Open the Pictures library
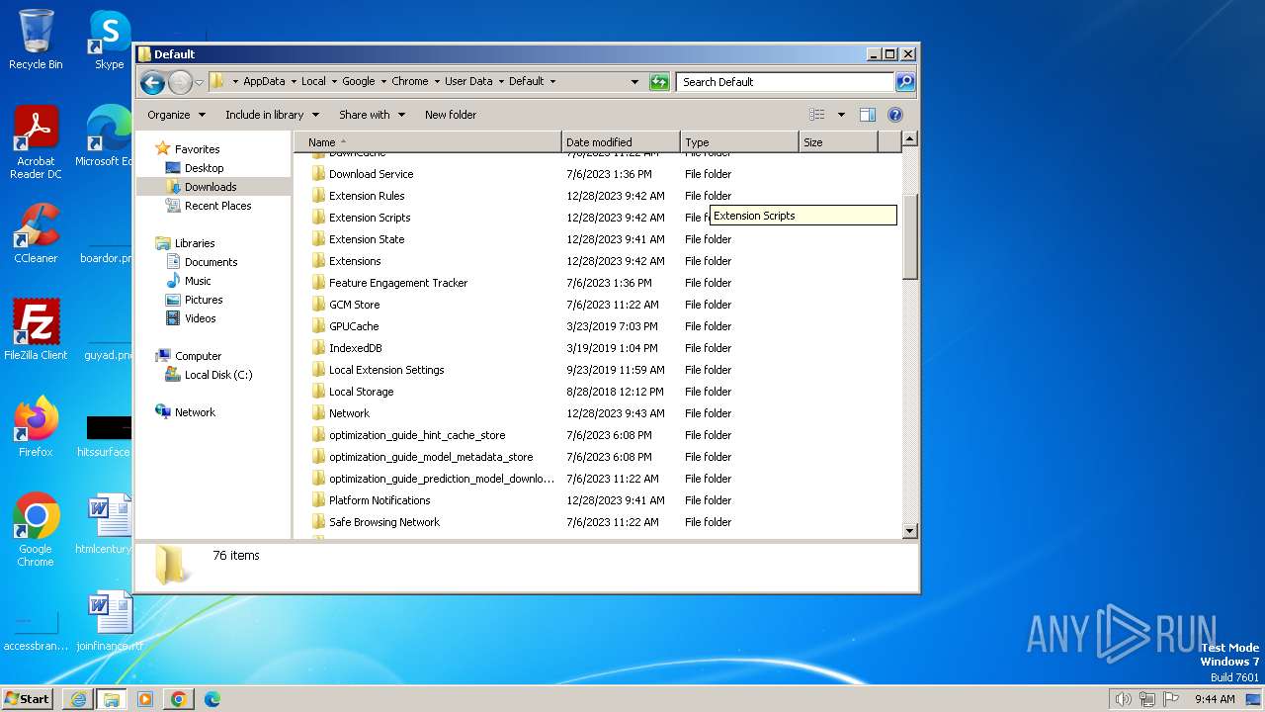 point(204,300)
